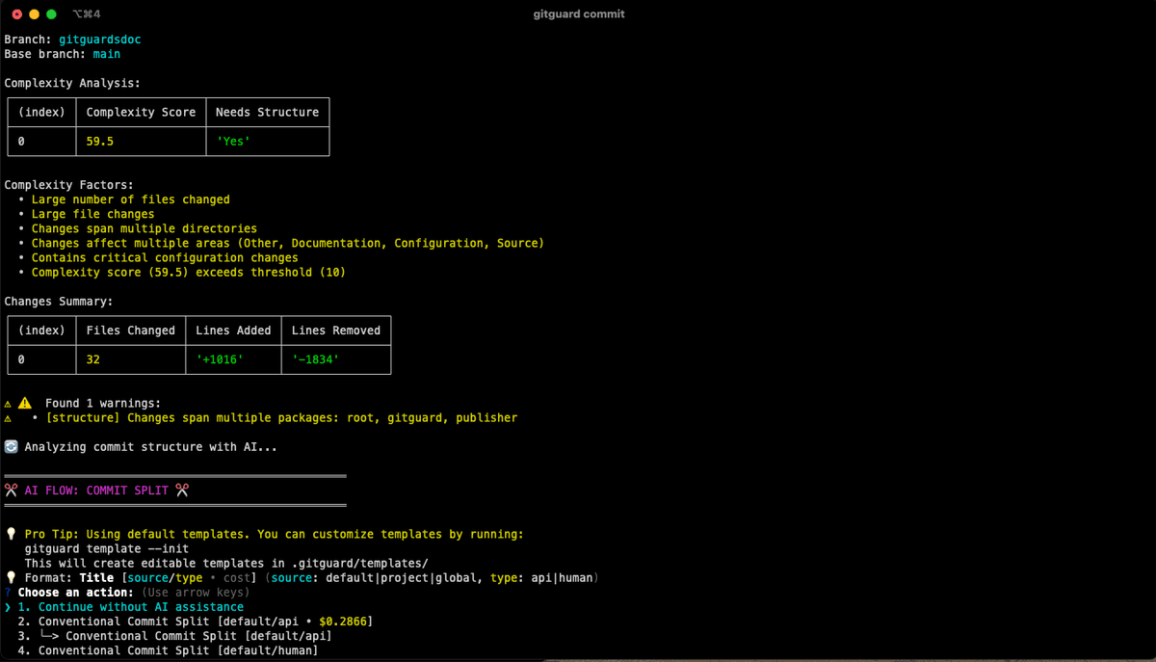
Task: Click the '[structure] Changes span multiple packages' warning
Action: click(281, 418)
